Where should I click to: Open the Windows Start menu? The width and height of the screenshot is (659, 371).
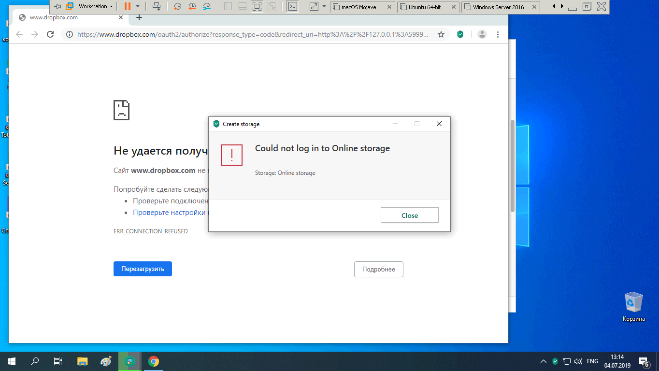tap(12, 361)
